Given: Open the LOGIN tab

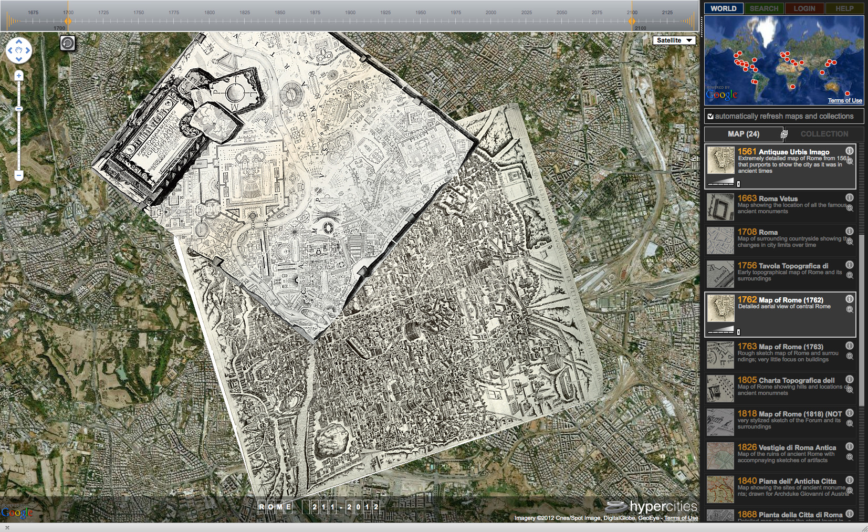Looking at the screenshot, I should (x=804, y=8).
